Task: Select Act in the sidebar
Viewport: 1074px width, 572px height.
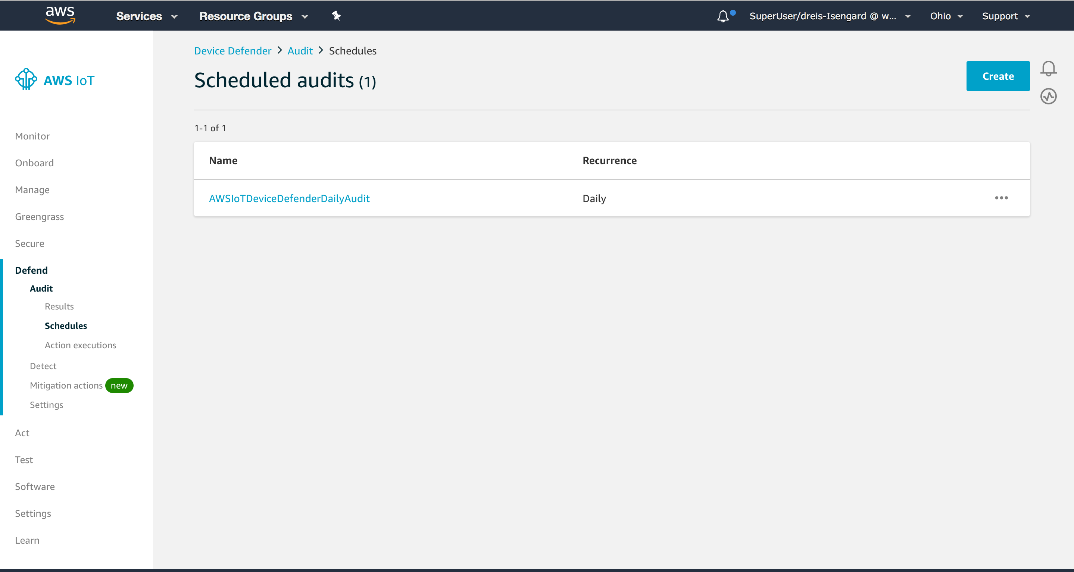Action: pyautogui.click(x=22, y=433)
